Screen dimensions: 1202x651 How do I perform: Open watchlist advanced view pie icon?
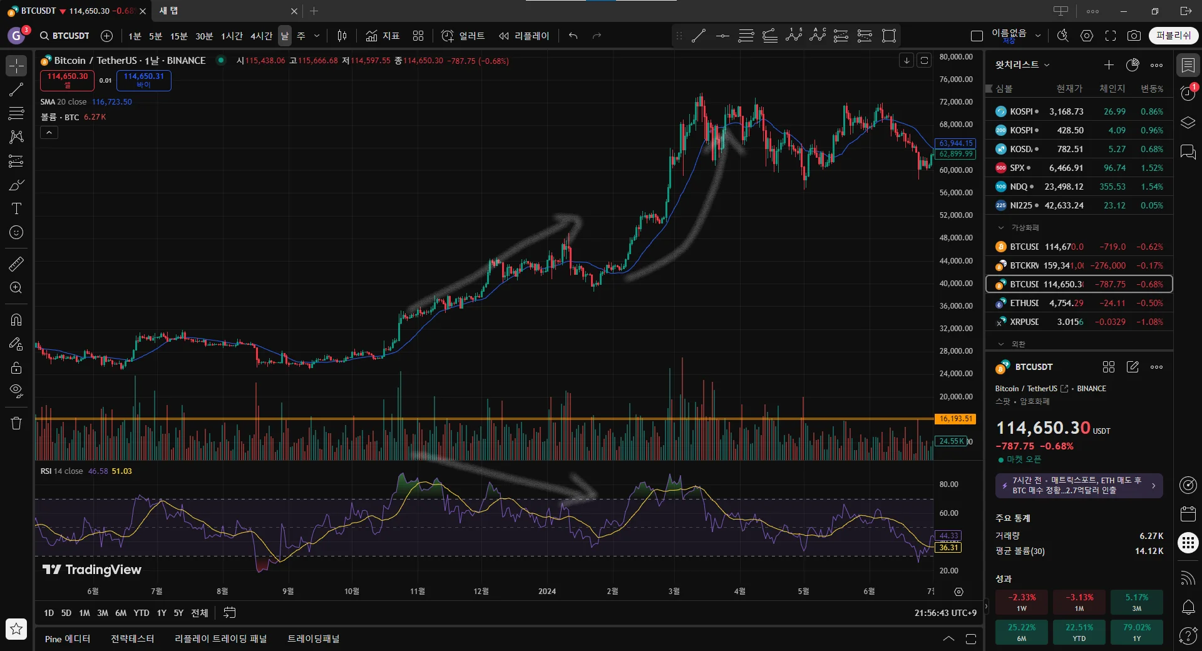coord(1133,65)
